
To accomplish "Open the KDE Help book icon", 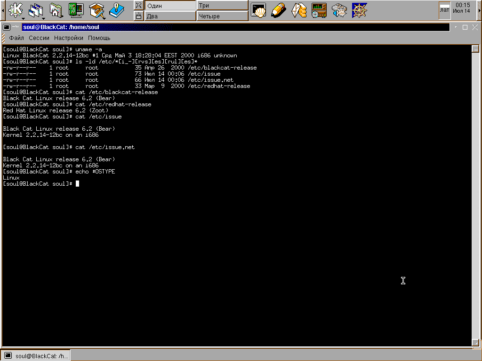I will coord(117,10).
